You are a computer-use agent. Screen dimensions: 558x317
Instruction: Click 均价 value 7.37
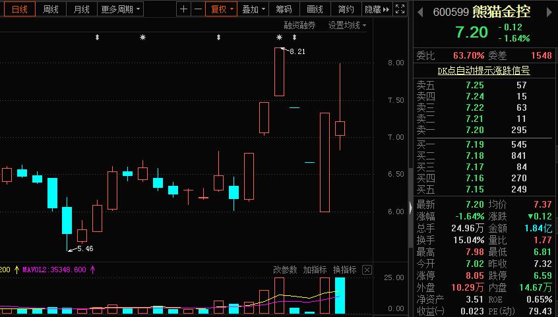[543, 204]
